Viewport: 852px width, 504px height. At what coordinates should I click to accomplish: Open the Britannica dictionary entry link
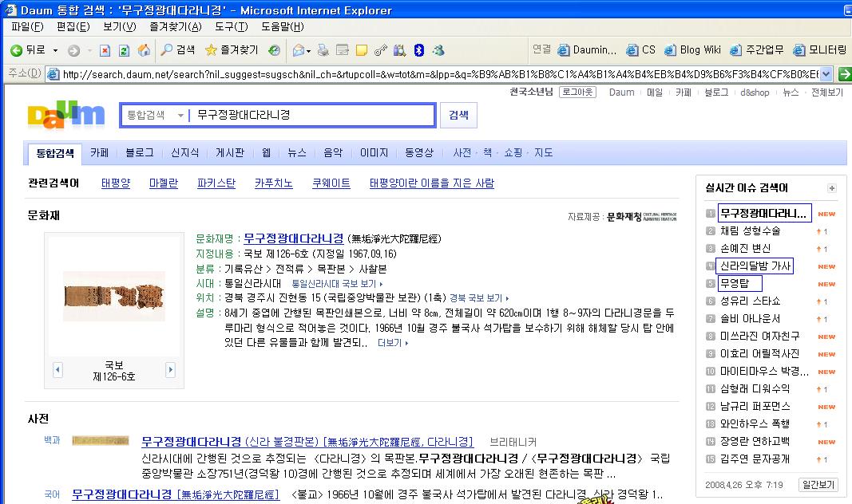pyautogui.click(x=307, y=442)
